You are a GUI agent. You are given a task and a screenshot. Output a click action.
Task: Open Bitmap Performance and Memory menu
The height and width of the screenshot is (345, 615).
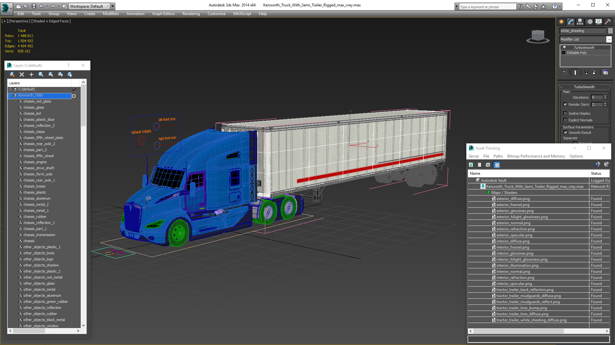pos(536,156)
